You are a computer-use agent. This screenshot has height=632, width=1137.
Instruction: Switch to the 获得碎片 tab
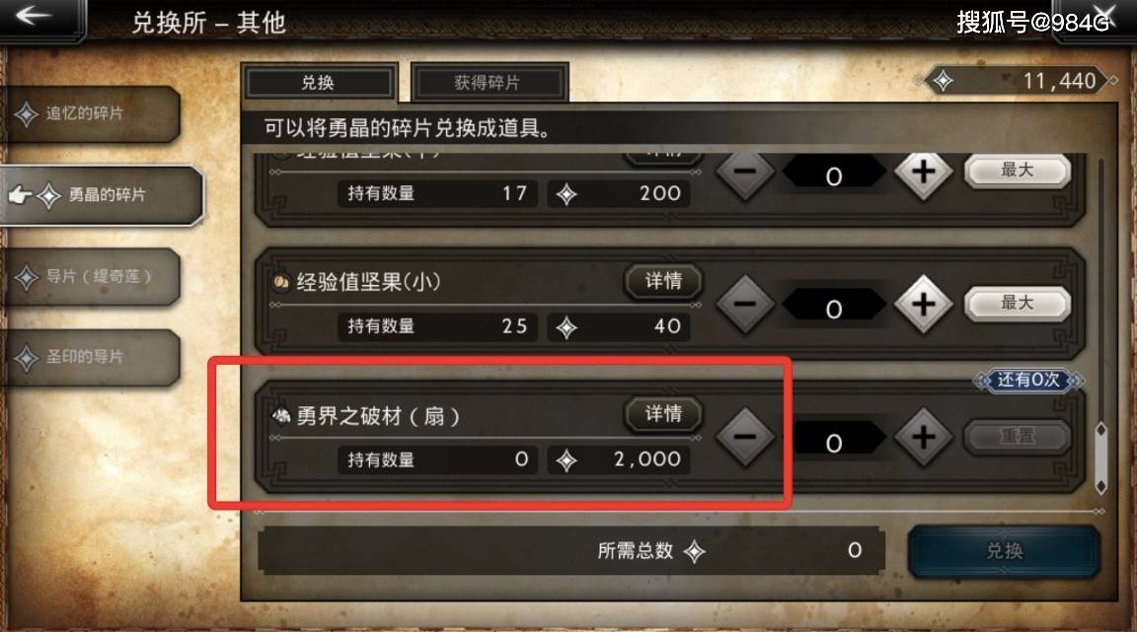488,83
